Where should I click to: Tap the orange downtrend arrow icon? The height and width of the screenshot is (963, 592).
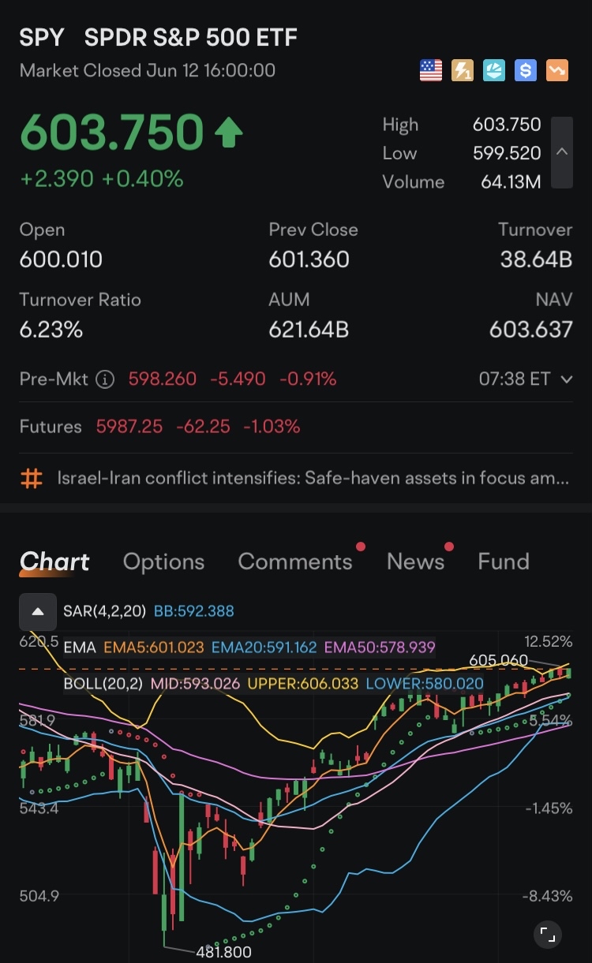(557, 71)
